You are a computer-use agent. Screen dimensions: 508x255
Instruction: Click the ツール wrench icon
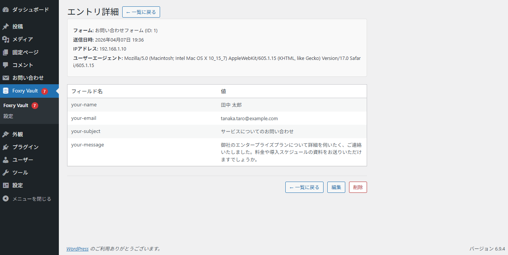coord(6,172)
